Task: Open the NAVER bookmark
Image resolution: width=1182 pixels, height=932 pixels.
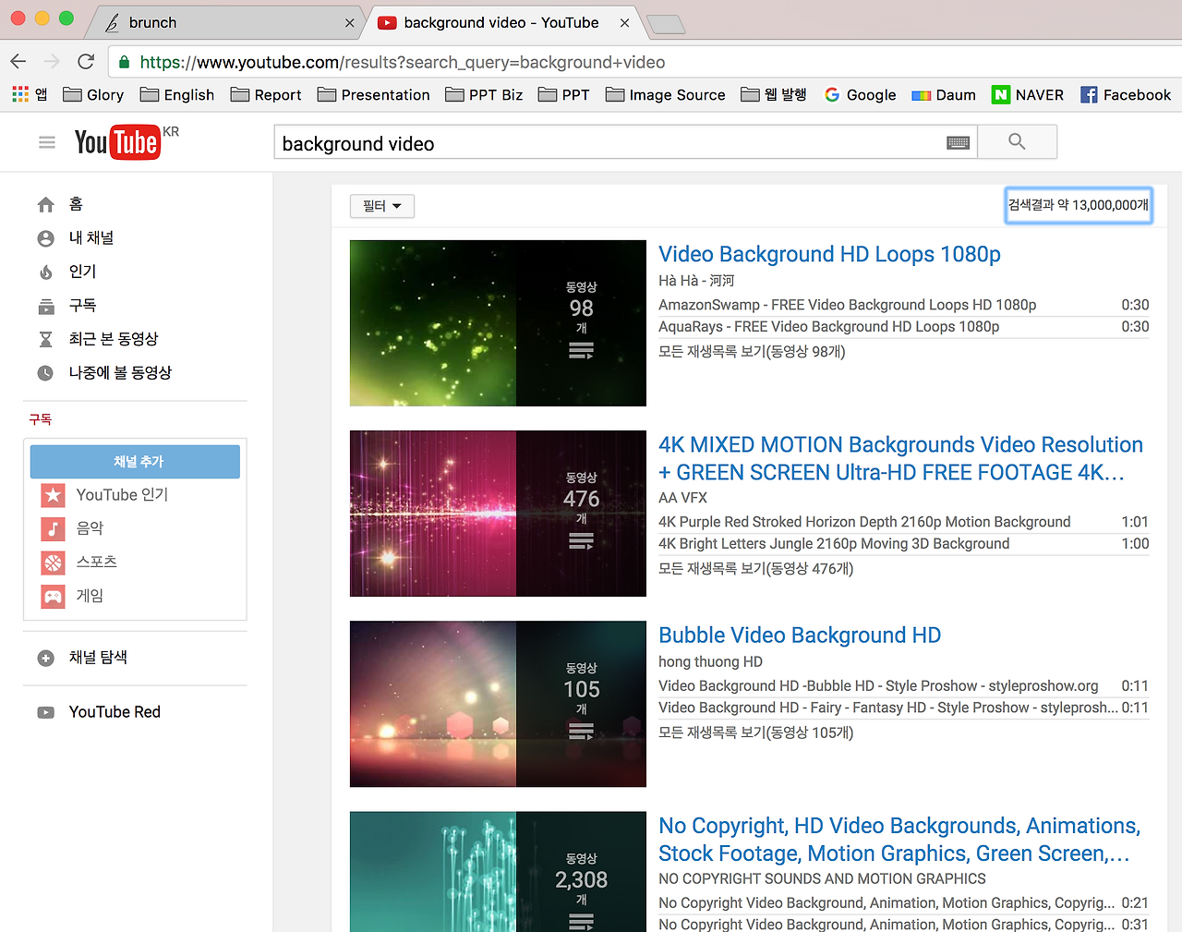Action: pyautogui.click(x=1028, y=94)
